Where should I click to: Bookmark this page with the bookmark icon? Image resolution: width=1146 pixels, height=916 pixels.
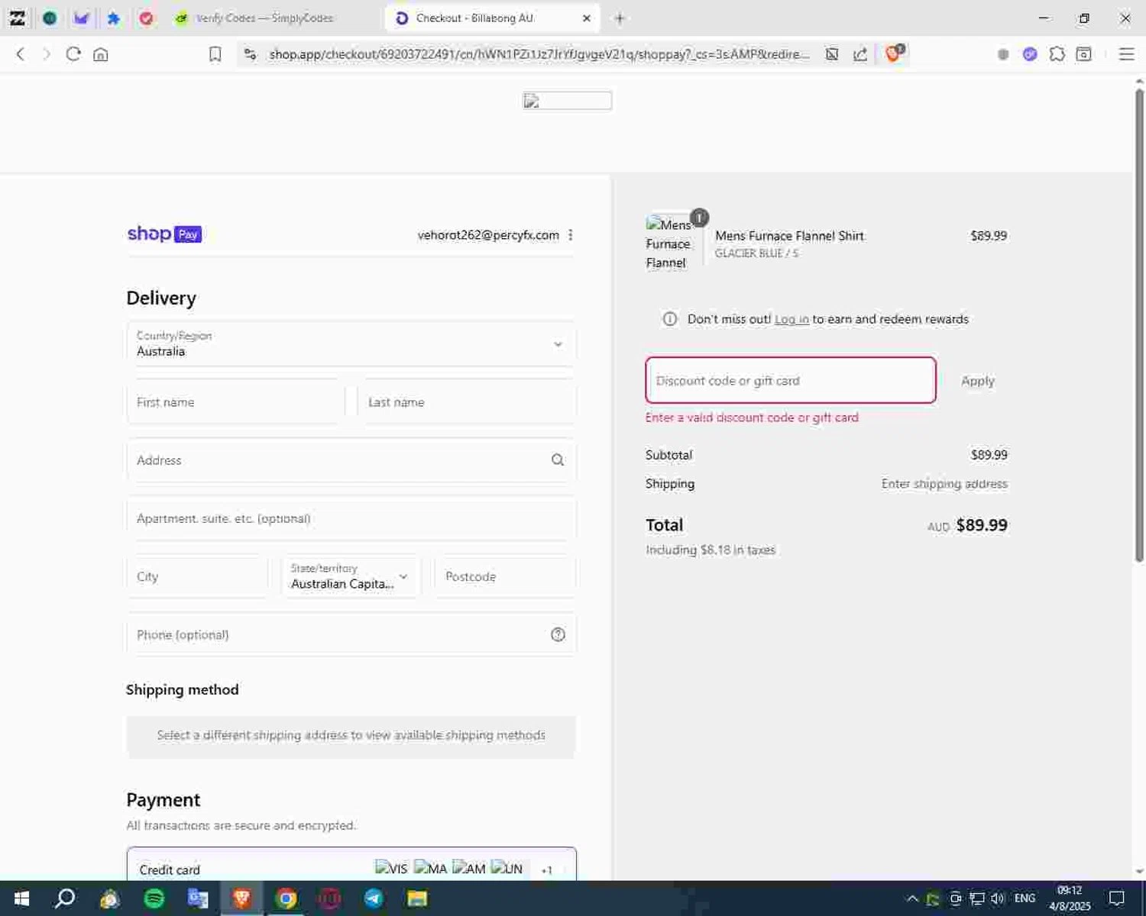click(x=215, y=54)
